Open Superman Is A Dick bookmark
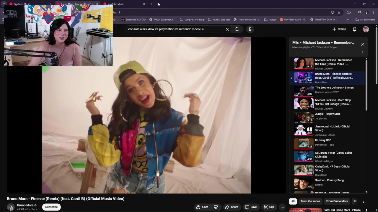This screenshot has width=378, height=212. [134, 20]
